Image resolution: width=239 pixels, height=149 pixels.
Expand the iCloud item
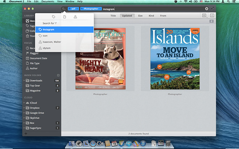tap(24, 103)
